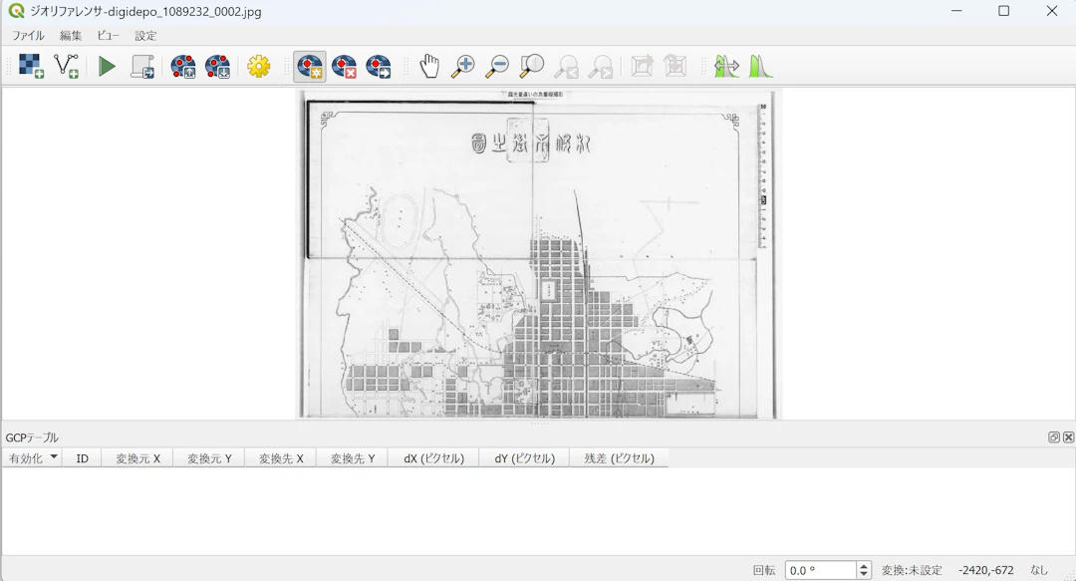Float the GCP table panel
1076x581 pixels.
(1054, 436)
